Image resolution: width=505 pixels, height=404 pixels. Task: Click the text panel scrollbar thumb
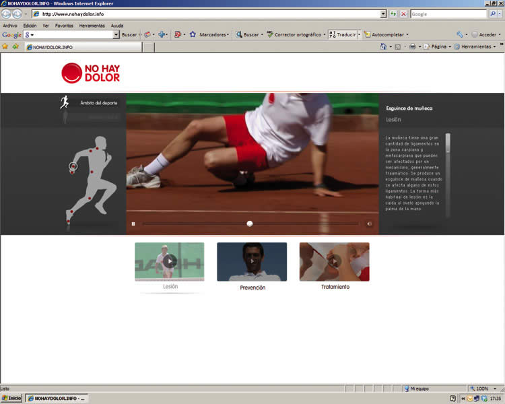[x=448, y=143]
